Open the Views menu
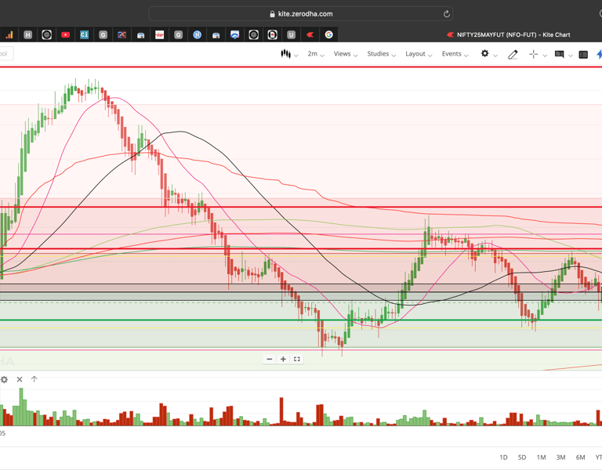The image size is (602, 470). point(345,54)
